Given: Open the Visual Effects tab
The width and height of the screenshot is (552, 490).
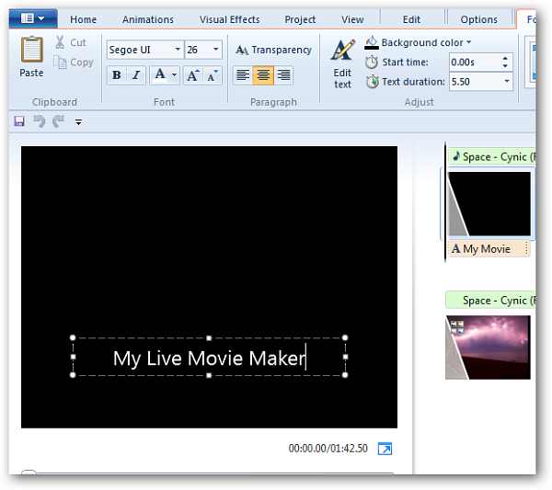Looking at the screenshot, I should click(x=229, y=19).
